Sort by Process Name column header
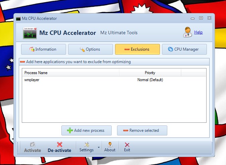The image size is (226, 165). 71,73
